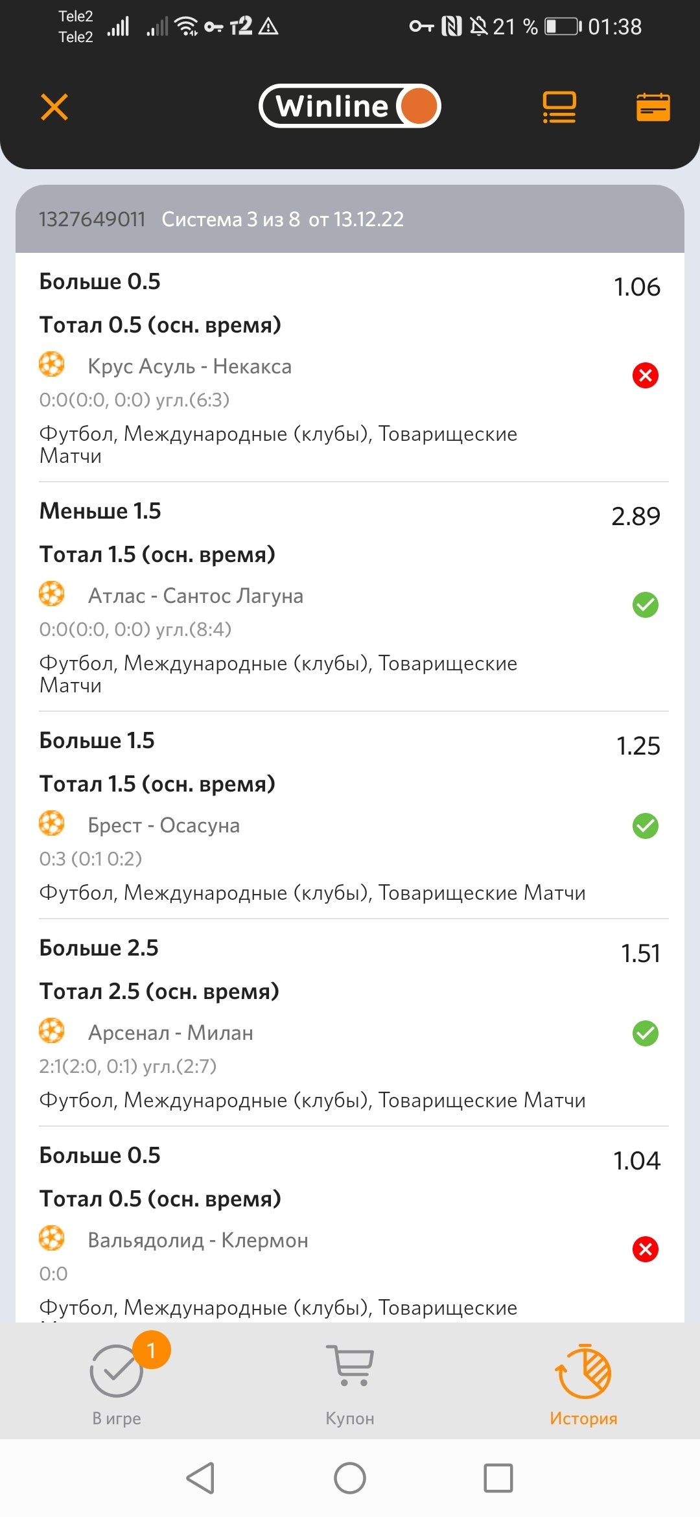Open the orange card wallet icon
The height and width of the screenshot is (1517, 700).
653,107
